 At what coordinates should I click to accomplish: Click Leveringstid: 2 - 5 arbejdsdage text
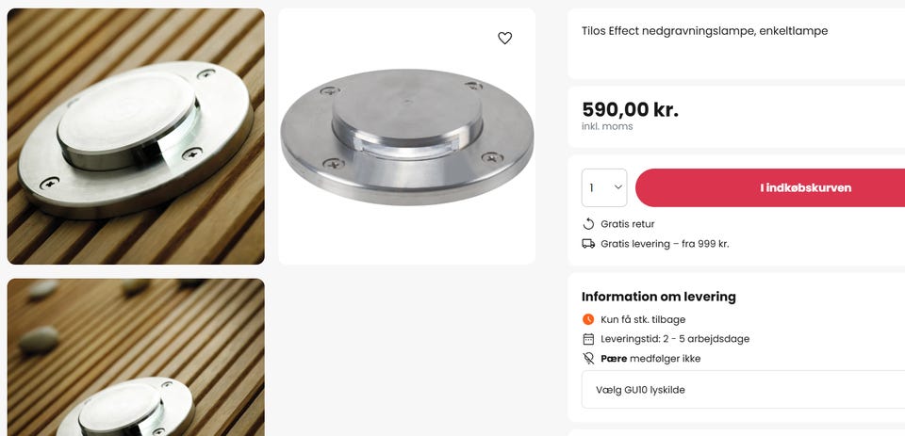click(x=674, y=339)
